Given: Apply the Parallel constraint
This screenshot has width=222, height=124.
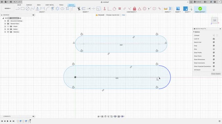Looking at the screenshot, I should [125, 9].
